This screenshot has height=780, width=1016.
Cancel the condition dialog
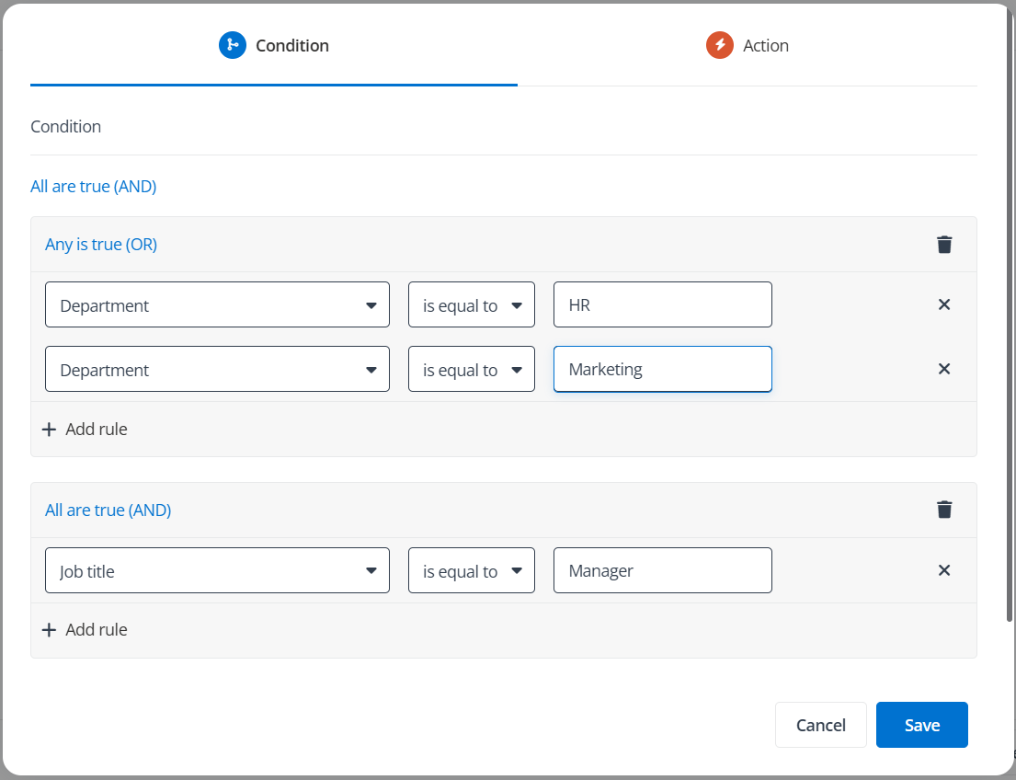(x=820, y=725)
